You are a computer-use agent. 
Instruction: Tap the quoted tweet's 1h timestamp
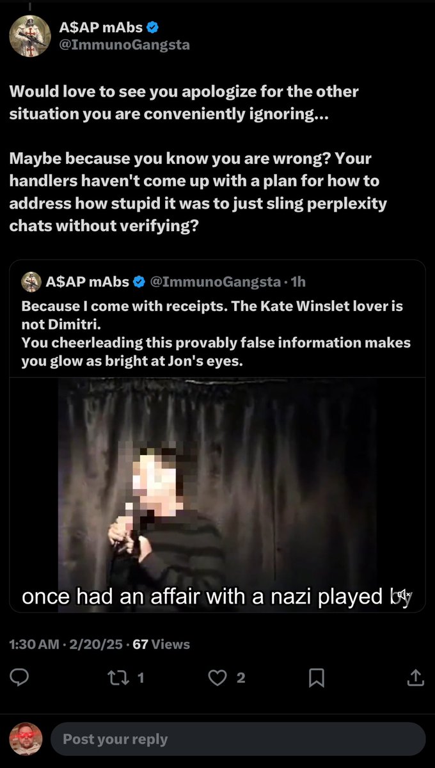(298, 281)
